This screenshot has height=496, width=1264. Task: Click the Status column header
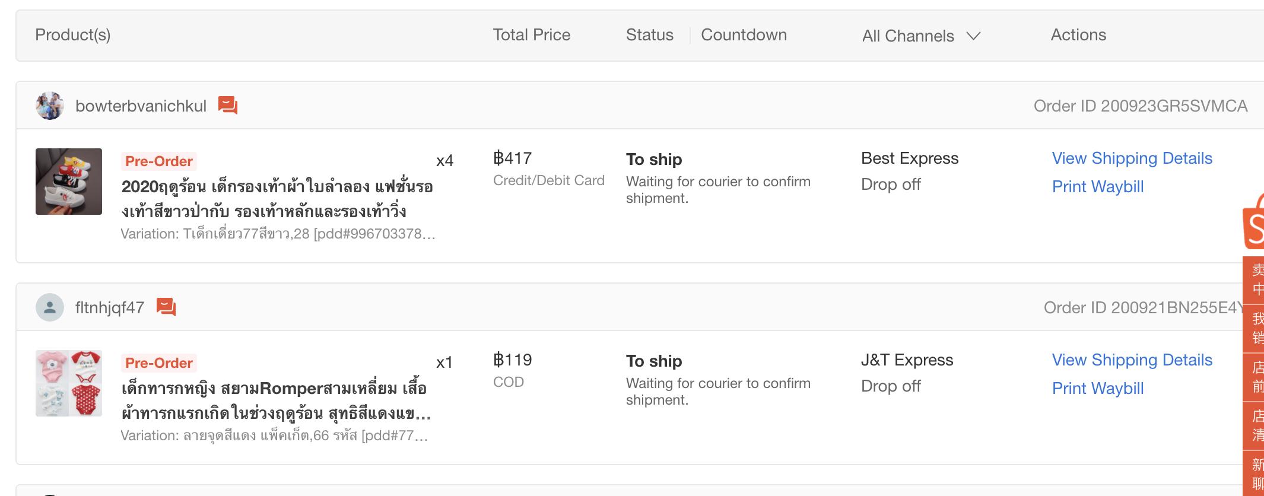[x=649, y=35]
